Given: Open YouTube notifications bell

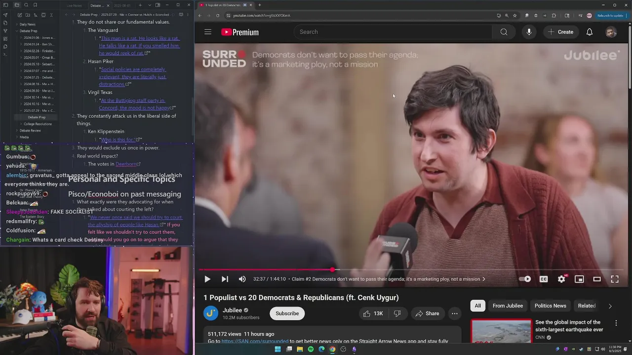Looking at the screenshot, I should tap(590, 32).
